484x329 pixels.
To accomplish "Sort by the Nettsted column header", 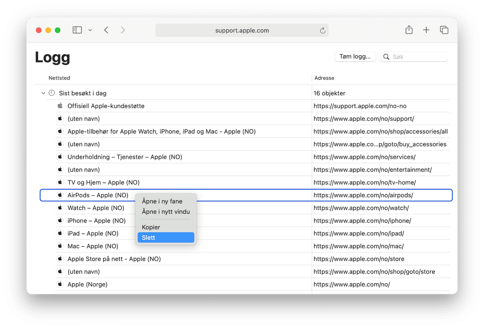I will pos(59,78).
